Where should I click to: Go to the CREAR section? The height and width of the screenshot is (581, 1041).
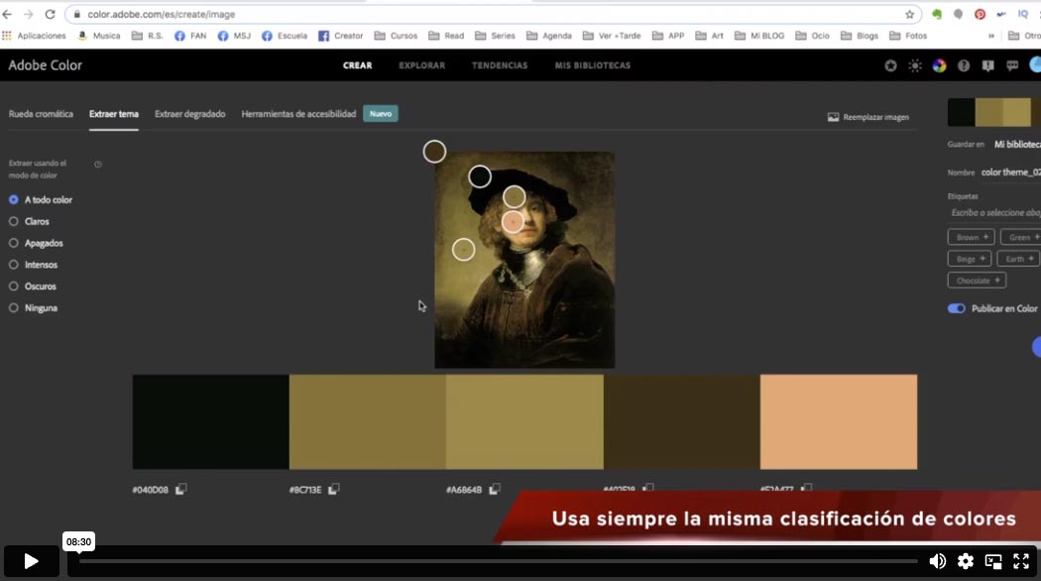(x=357, y=65)
